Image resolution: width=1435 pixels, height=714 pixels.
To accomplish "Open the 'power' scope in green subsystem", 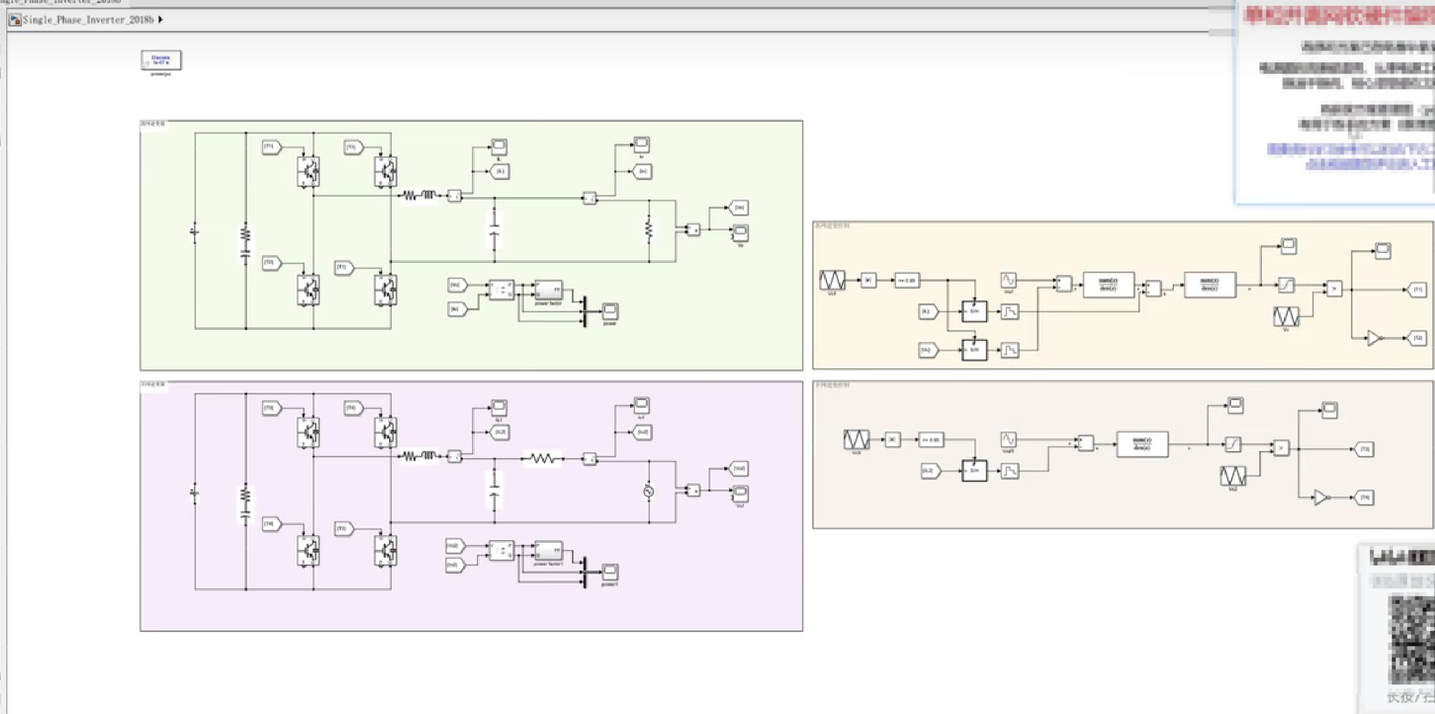I will [610, 311].
